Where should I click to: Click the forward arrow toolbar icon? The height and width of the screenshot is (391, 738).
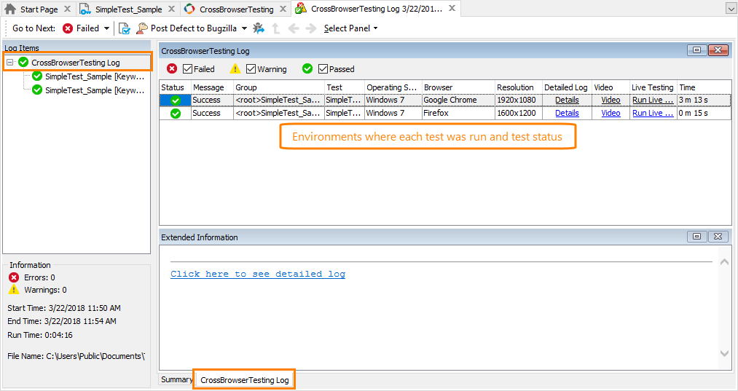pyautogui.click(x=310, y=28)
